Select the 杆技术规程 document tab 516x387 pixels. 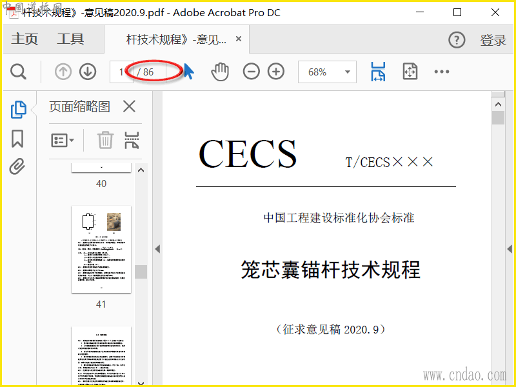[176, 39]
